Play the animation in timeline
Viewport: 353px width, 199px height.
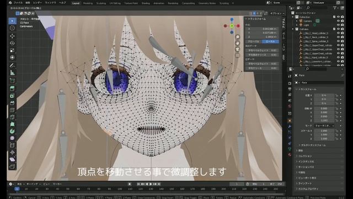(151, 184)
